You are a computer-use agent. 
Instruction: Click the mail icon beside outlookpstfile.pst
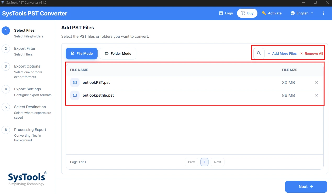tap(75, 95)
